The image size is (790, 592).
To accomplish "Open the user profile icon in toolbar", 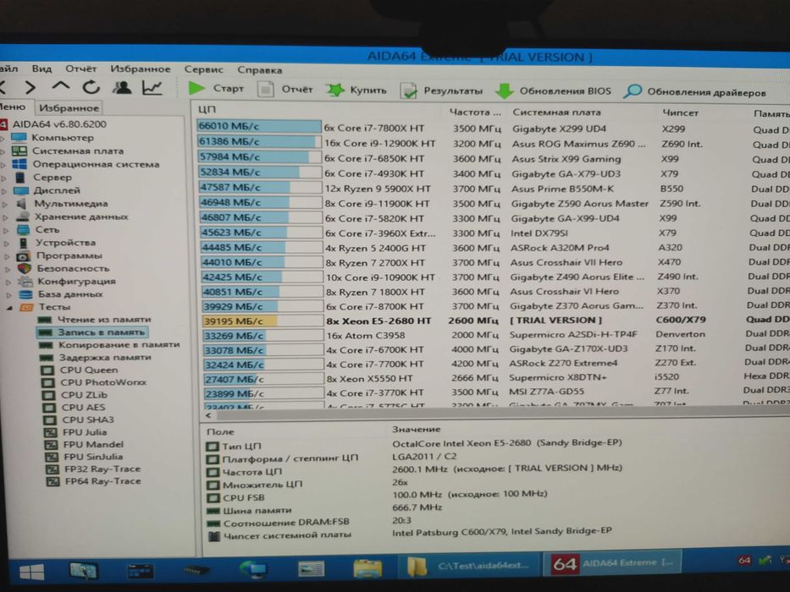I will point(122,88).
